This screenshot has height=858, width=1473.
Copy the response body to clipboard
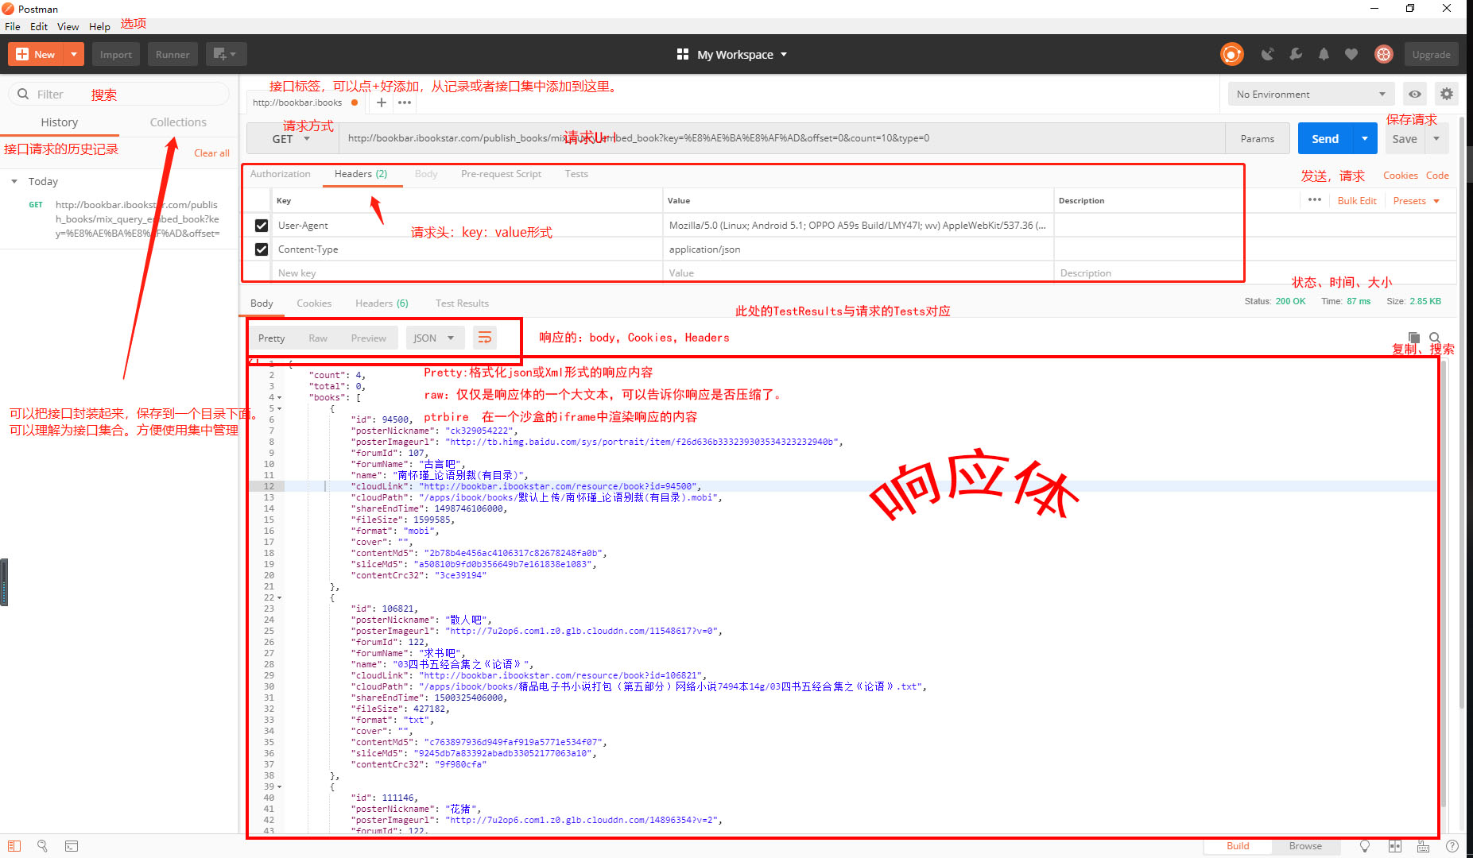coord(1413,337)
